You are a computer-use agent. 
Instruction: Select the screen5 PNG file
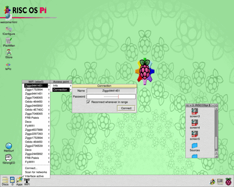[x=195, y=136]
